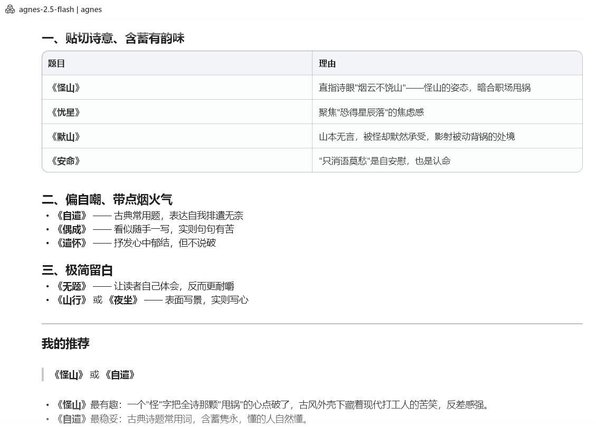The image size is (596, 427).
Task: Click the 《山行》 title in bullet list
Action: [x=72, y=300]
